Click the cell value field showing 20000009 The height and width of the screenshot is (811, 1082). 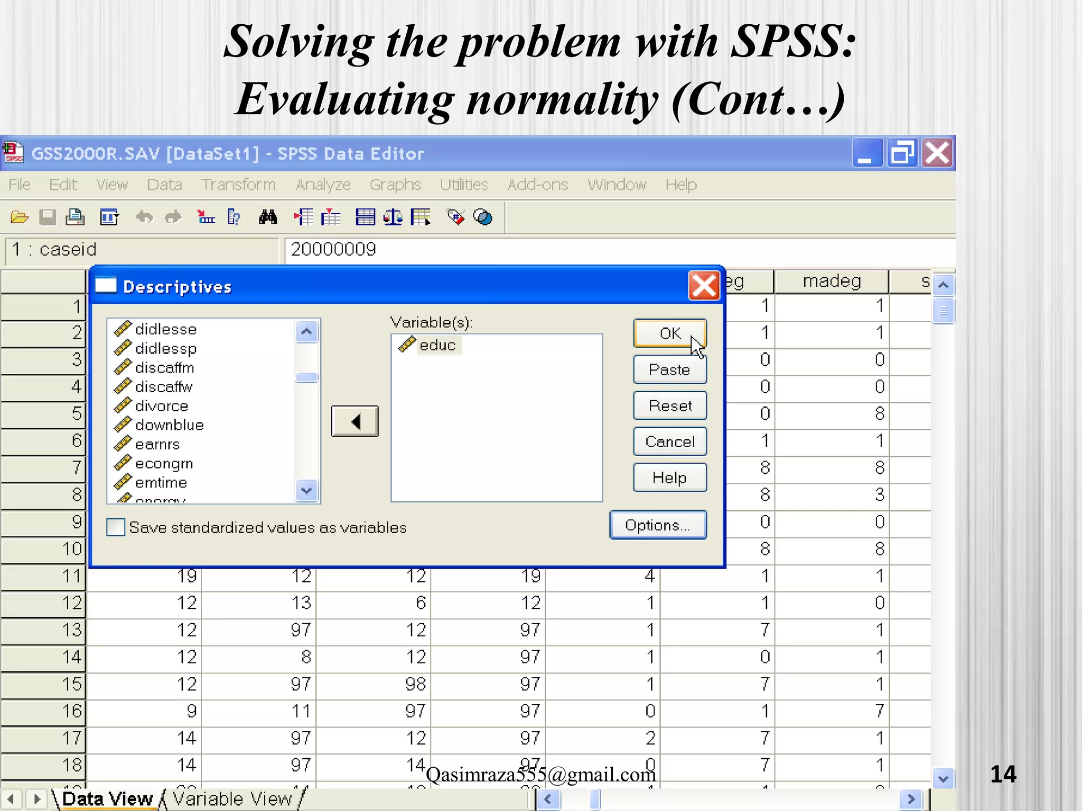(620, 249)
